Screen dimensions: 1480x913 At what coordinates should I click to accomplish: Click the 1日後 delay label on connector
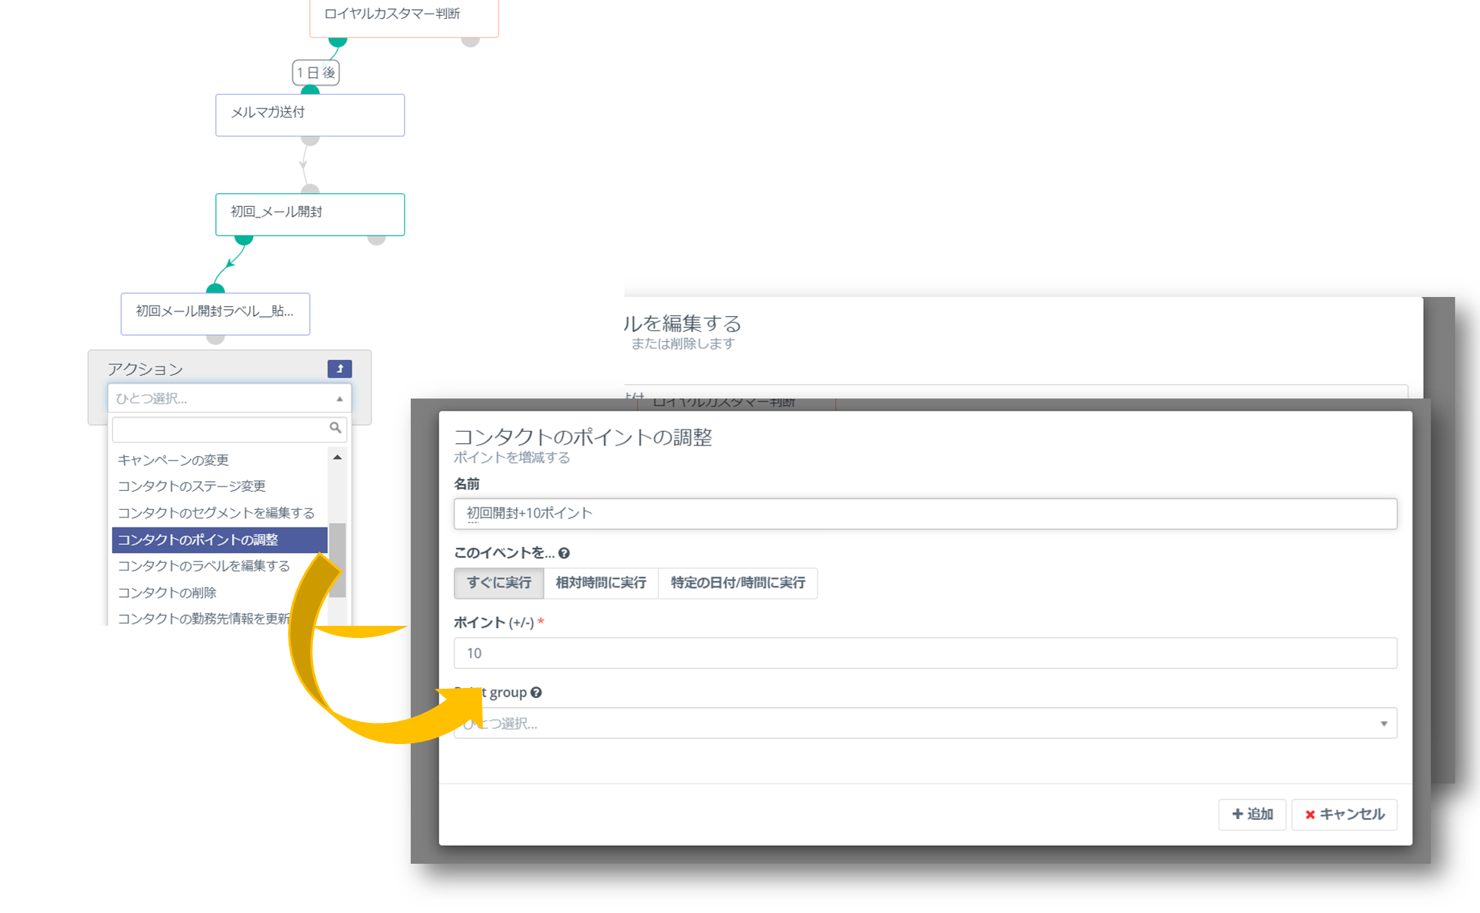click(315, 73)
